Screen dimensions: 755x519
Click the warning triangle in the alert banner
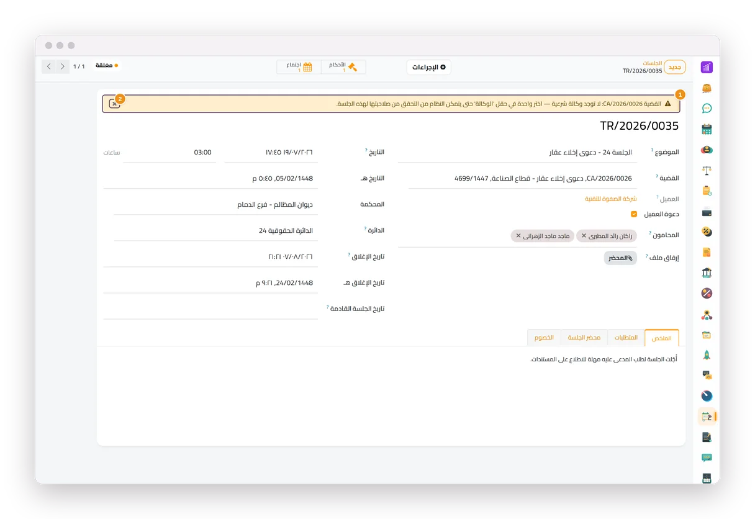tap(667, 104)
